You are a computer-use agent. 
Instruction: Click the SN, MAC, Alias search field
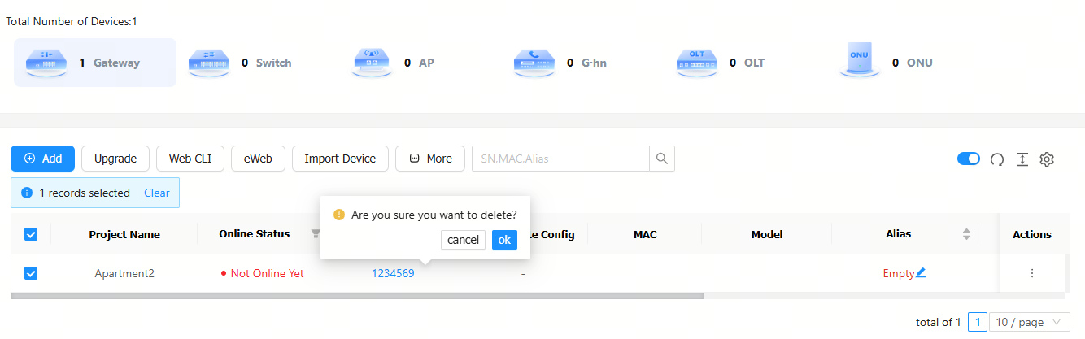(x=560, y=159)
